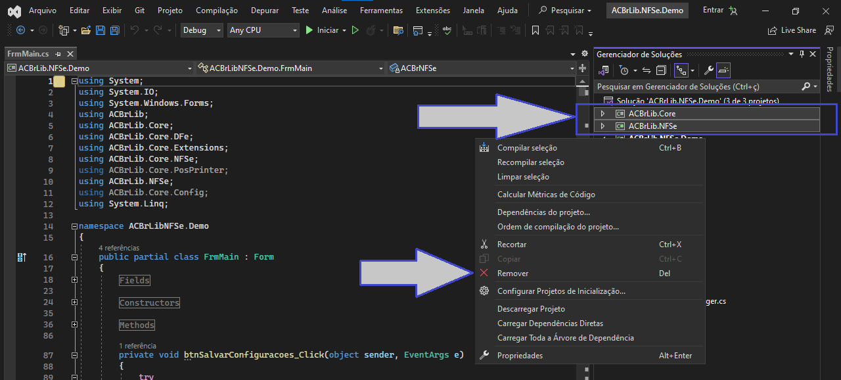The height and width of the screenshot is (380, 841).
Task: Open the Compilação menu
Action: [217, 11]
